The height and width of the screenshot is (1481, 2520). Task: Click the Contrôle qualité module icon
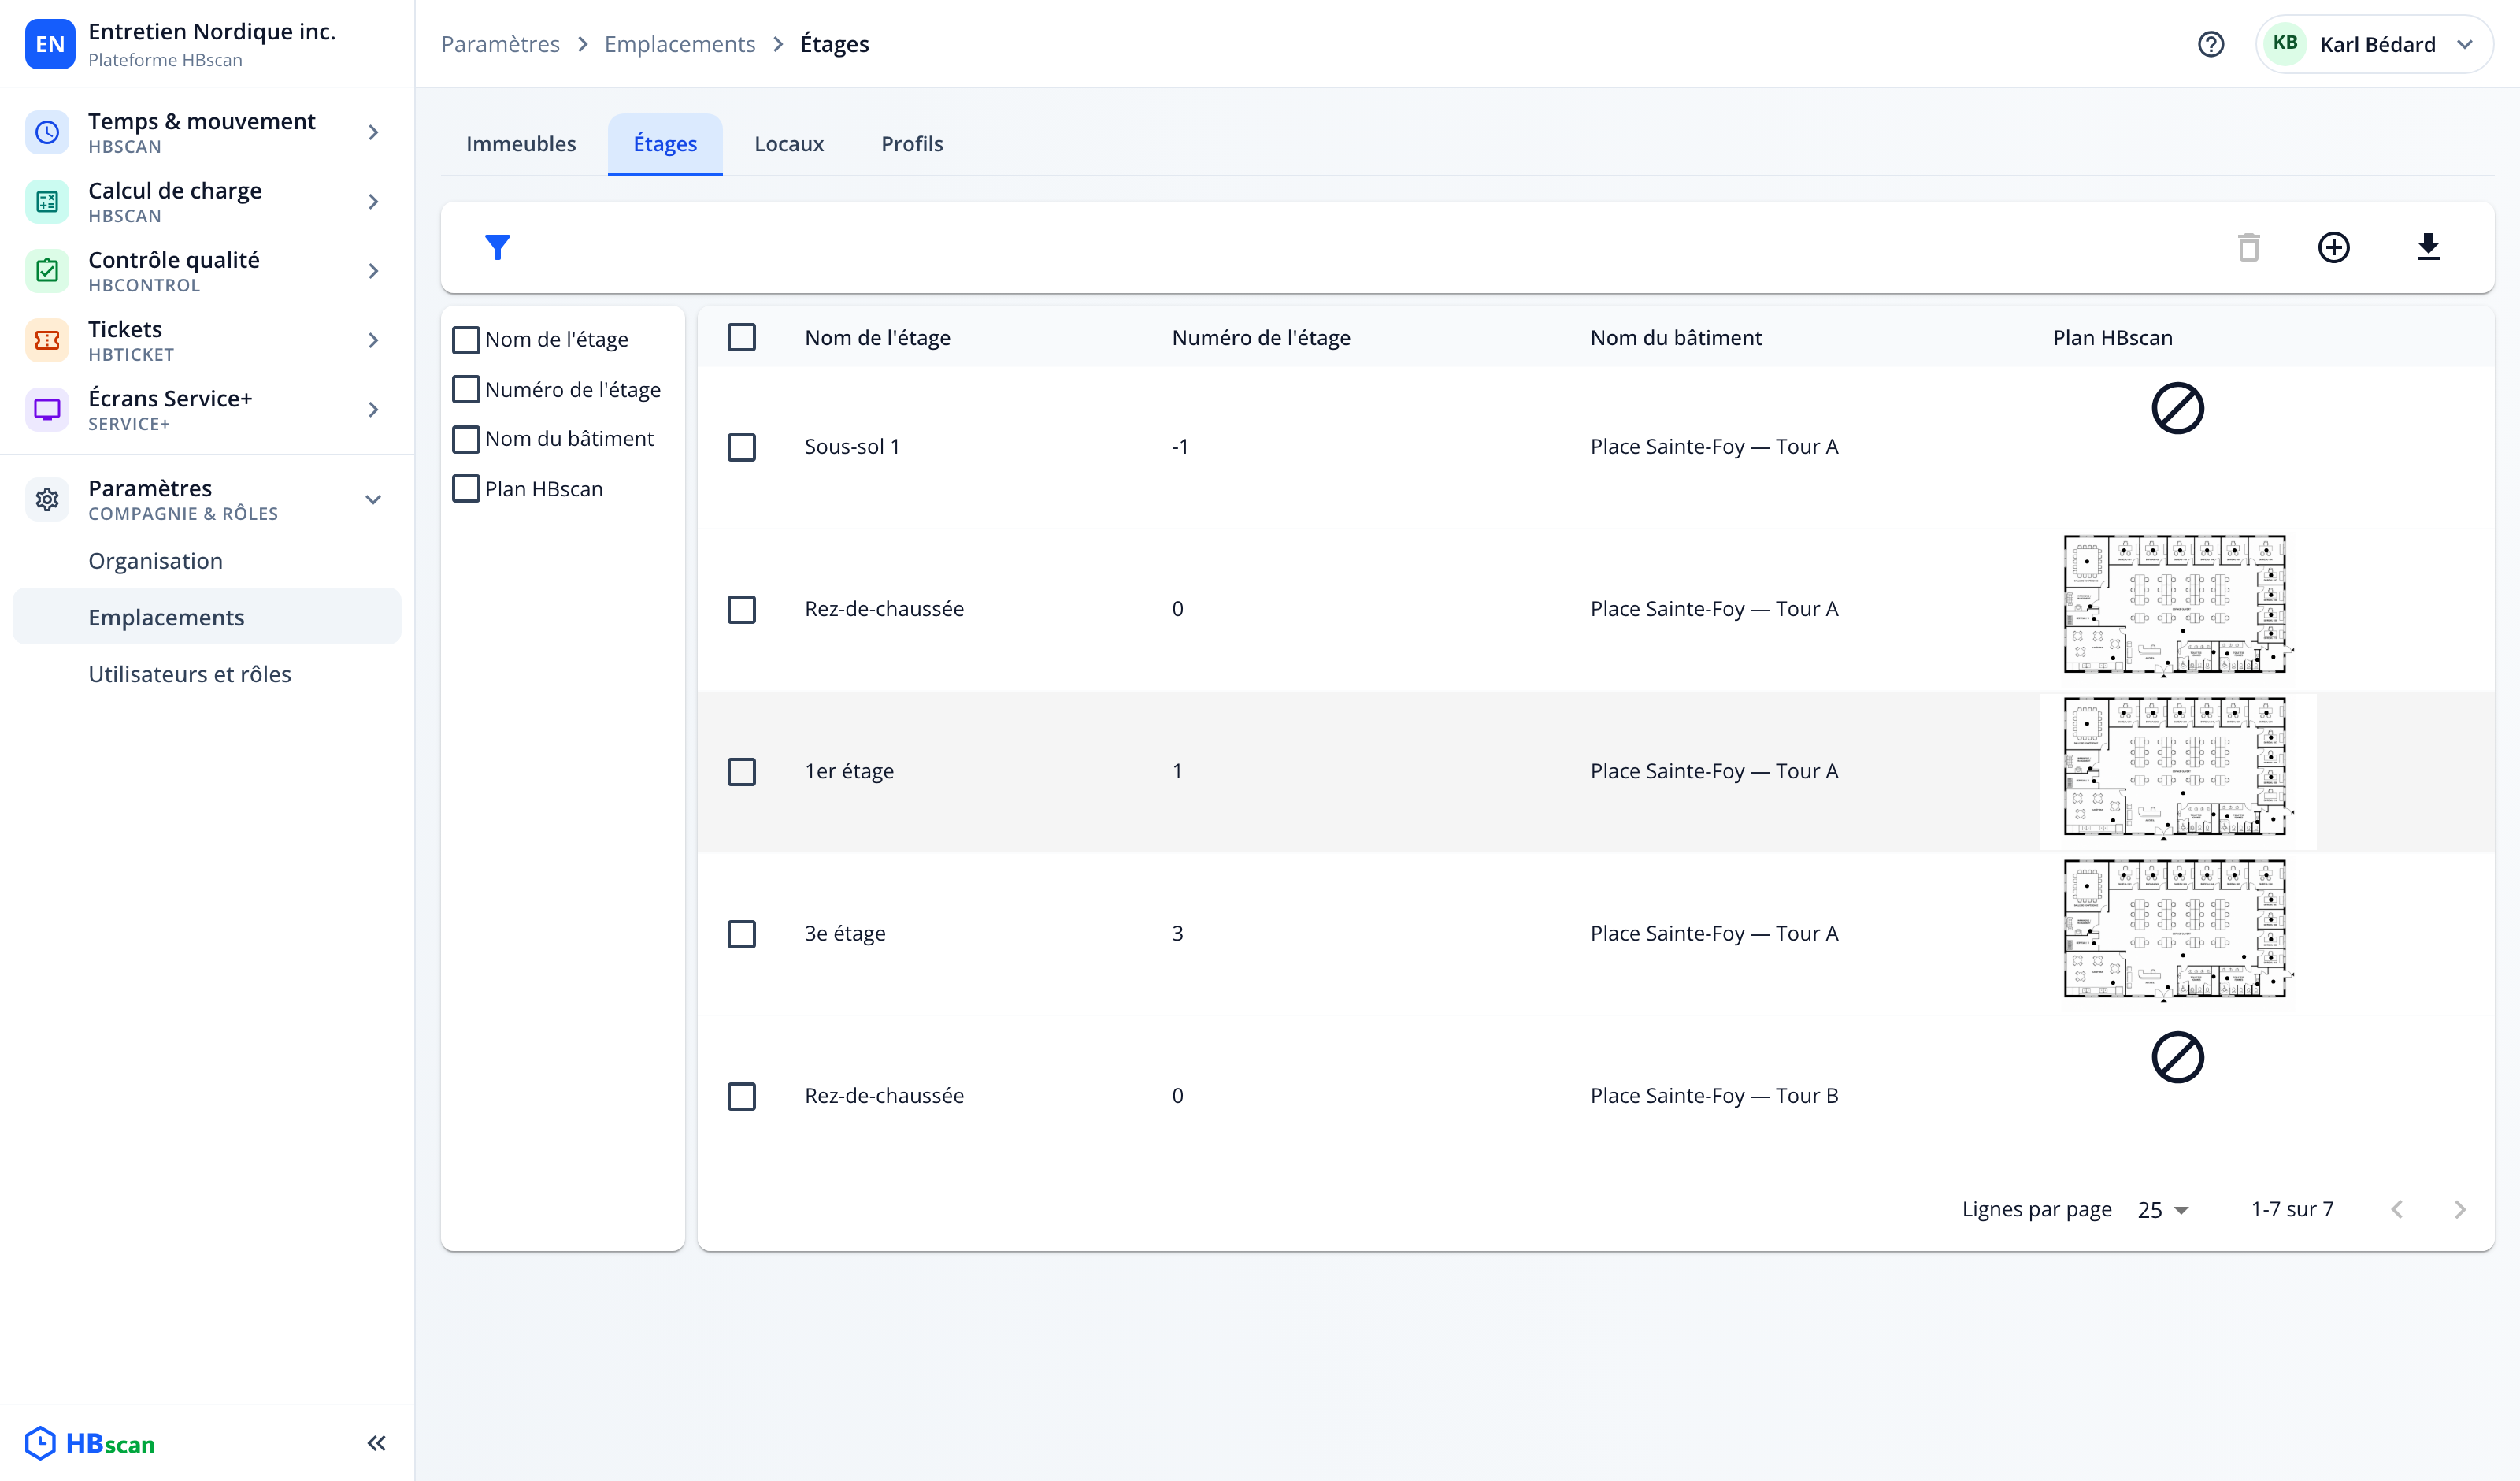tap(47, 271)
